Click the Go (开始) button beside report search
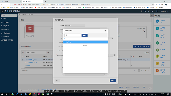 pos(48,53)
